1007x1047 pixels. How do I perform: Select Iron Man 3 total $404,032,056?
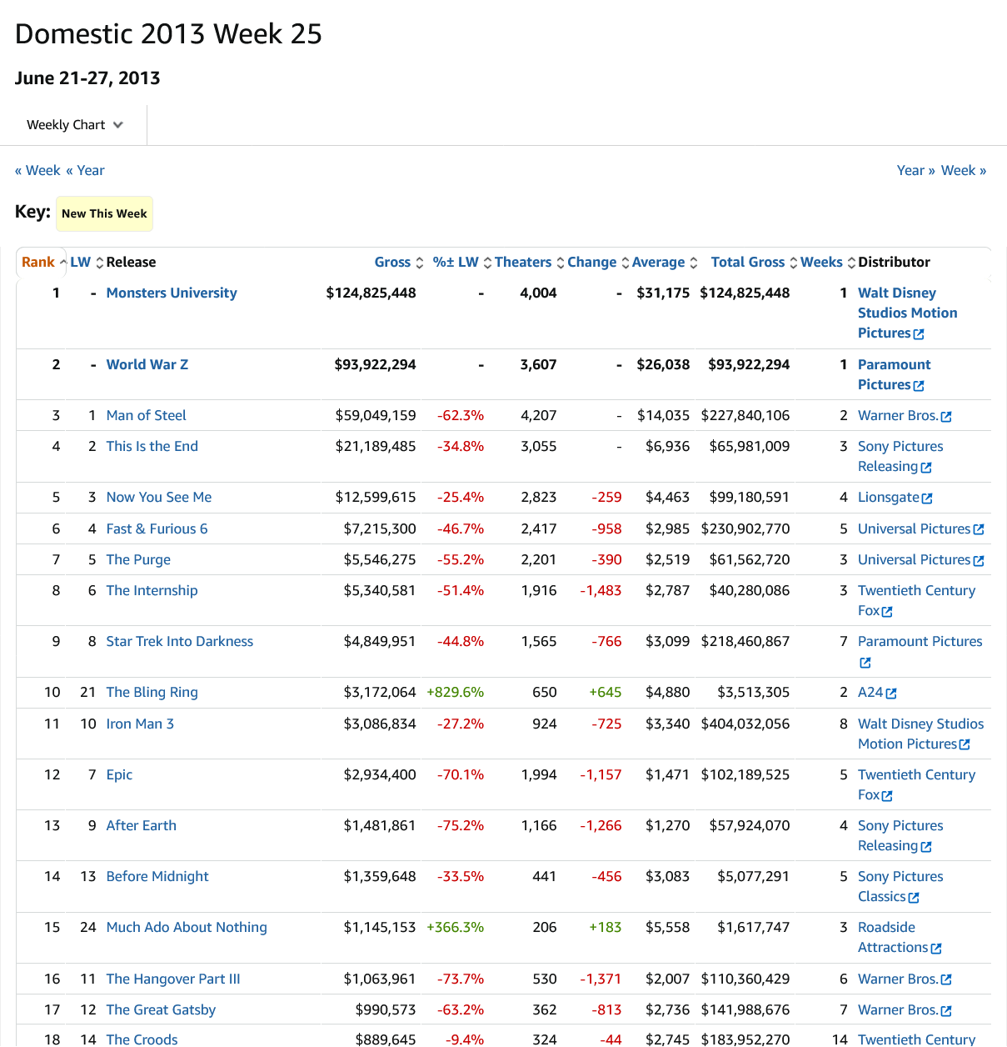[745, 724]
